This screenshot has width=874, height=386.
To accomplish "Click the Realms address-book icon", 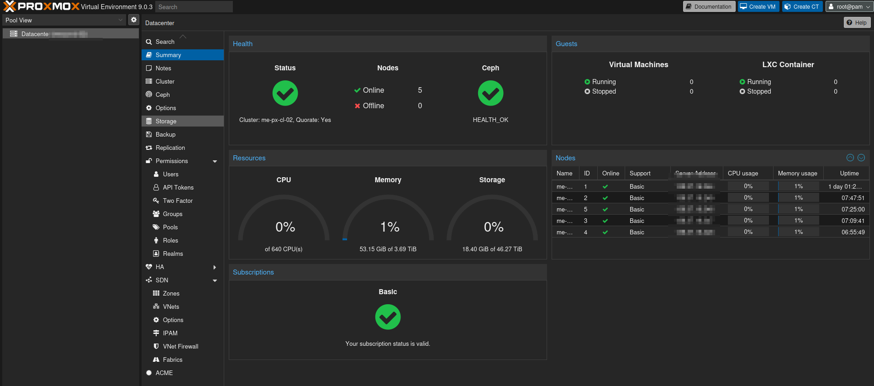I will pyautogui.click(x=156, y=254).
